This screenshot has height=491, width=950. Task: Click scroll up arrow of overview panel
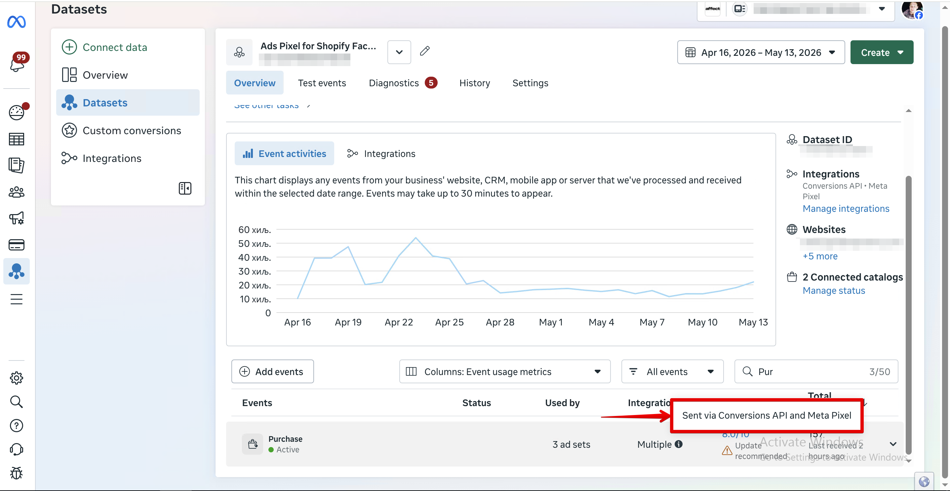click(908, 111)
